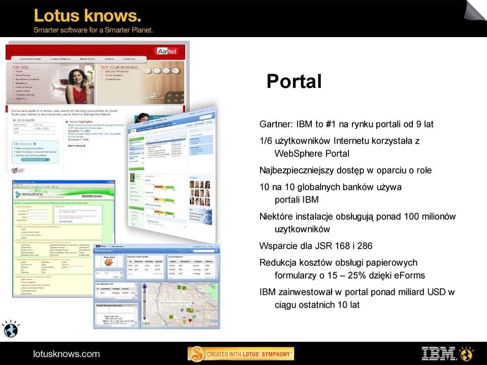Click the face photos grid in dashboard screenshot
The height and width of the screenshot is (365, 487).
(x=200, y=193)
